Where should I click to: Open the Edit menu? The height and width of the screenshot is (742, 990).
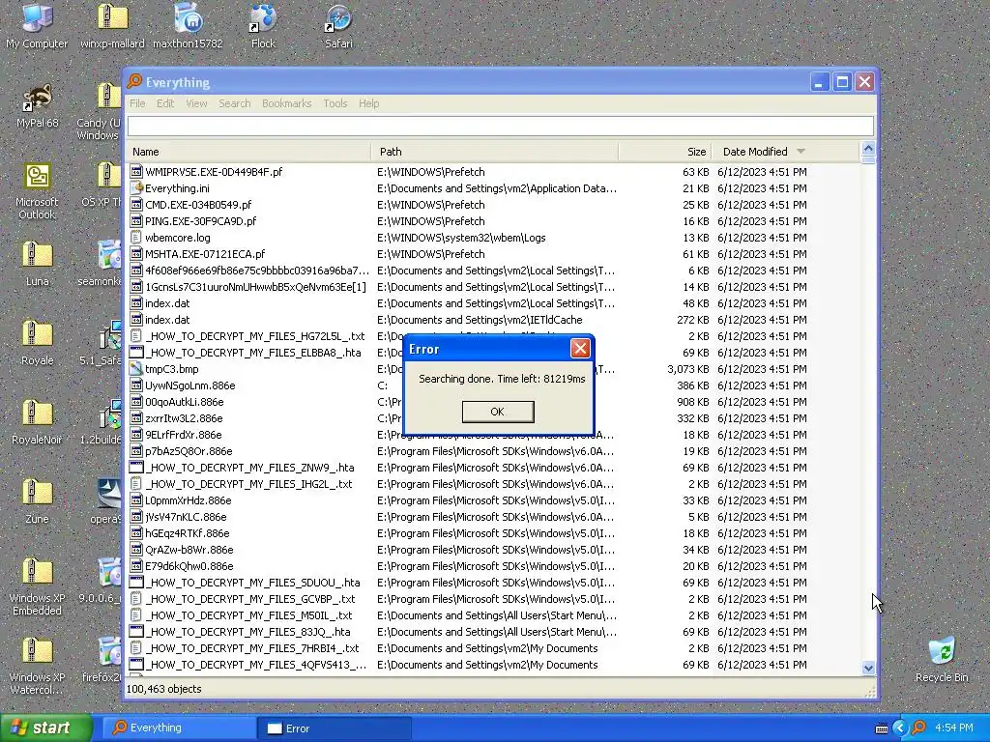click(165, 103)
